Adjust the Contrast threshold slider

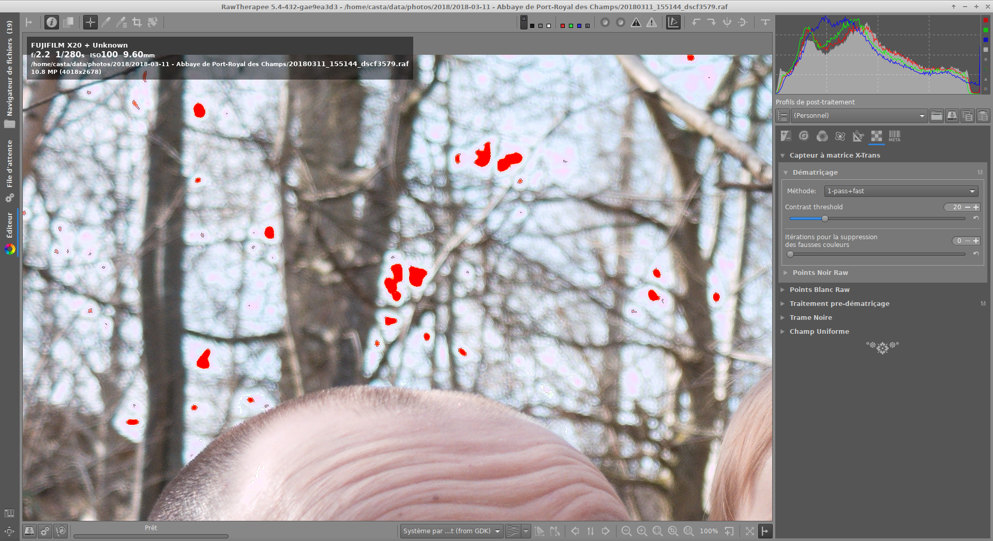[877, 219]
